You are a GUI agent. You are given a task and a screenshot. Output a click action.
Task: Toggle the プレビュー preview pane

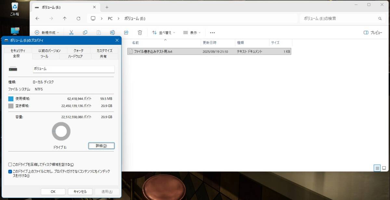coord(373,32)
